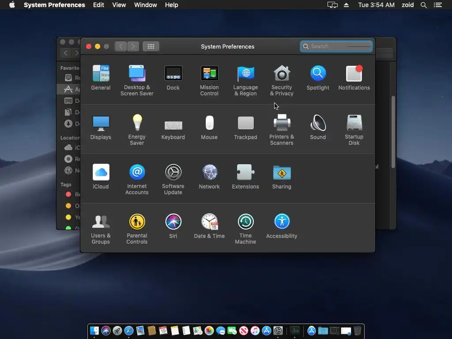452x339 pixels.
Task: Open the Dock preference pane
Action: click(x=173, y=78)
